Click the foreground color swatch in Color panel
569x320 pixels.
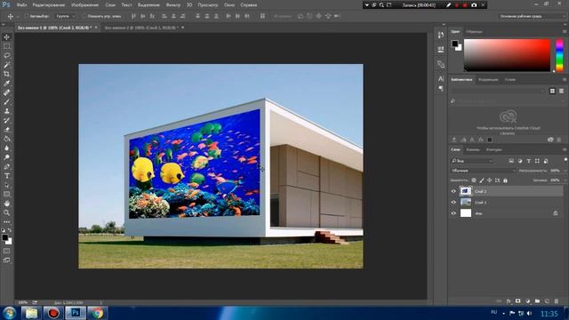click(x=454, y=44)
